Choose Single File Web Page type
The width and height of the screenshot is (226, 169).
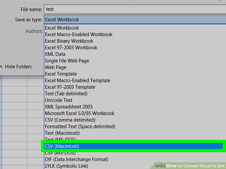(67, 61)
